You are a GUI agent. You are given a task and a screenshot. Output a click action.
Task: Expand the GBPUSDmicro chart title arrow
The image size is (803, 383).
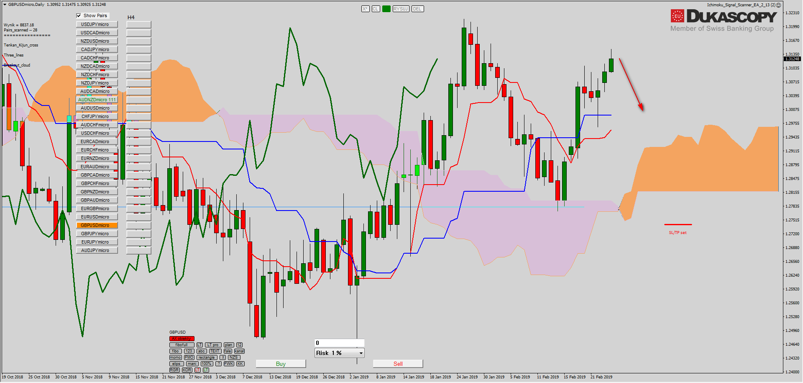[x=5, y=5]
